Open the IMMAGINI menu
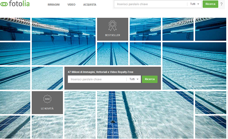This screenshot has height=139, width=228. (53, 5)
